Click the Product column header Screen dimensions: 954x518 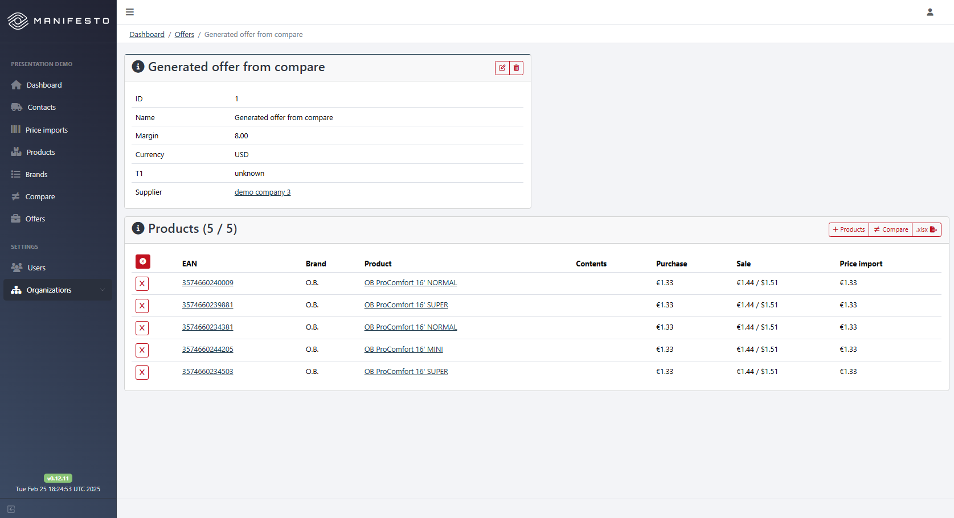(378, 264)
